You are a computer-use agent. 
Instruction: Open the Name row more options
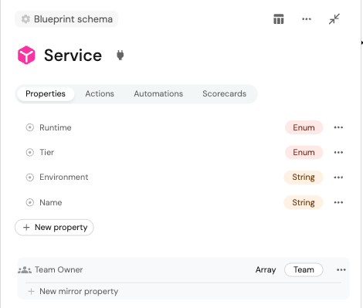[338, 202]
